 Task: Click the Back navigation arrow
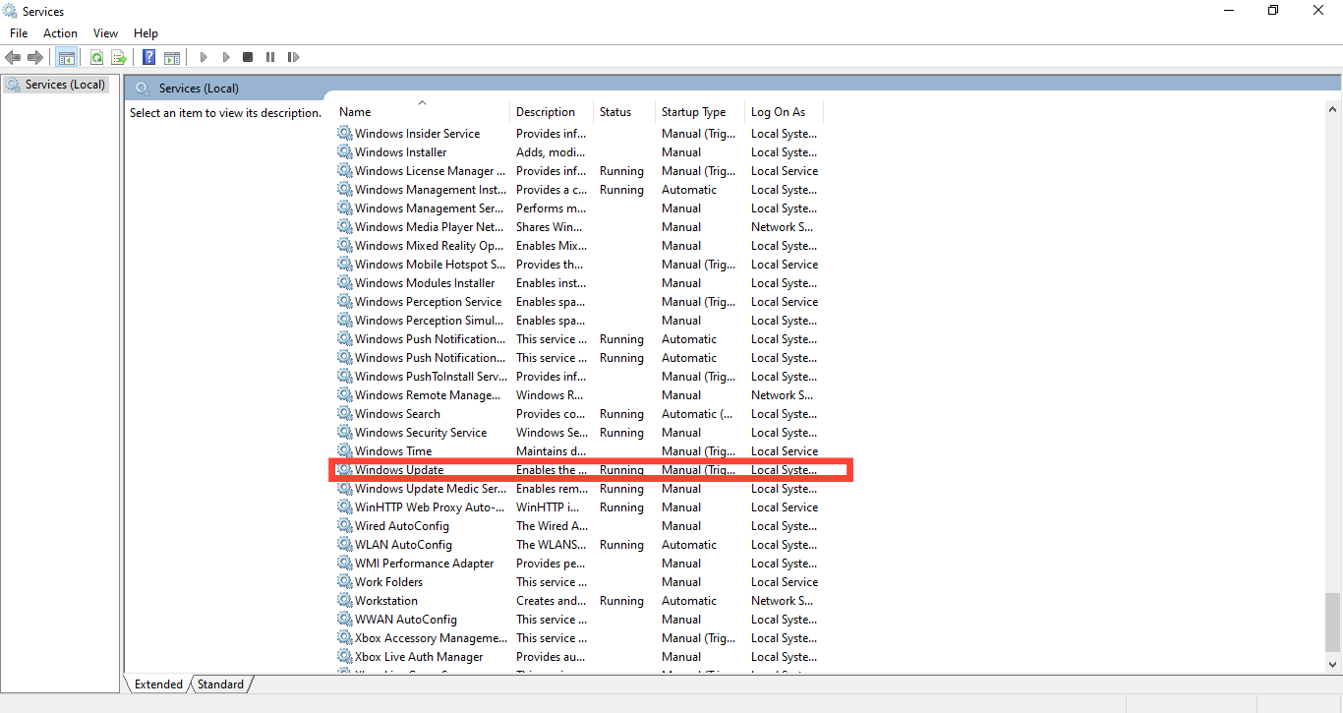pos(13,56)
